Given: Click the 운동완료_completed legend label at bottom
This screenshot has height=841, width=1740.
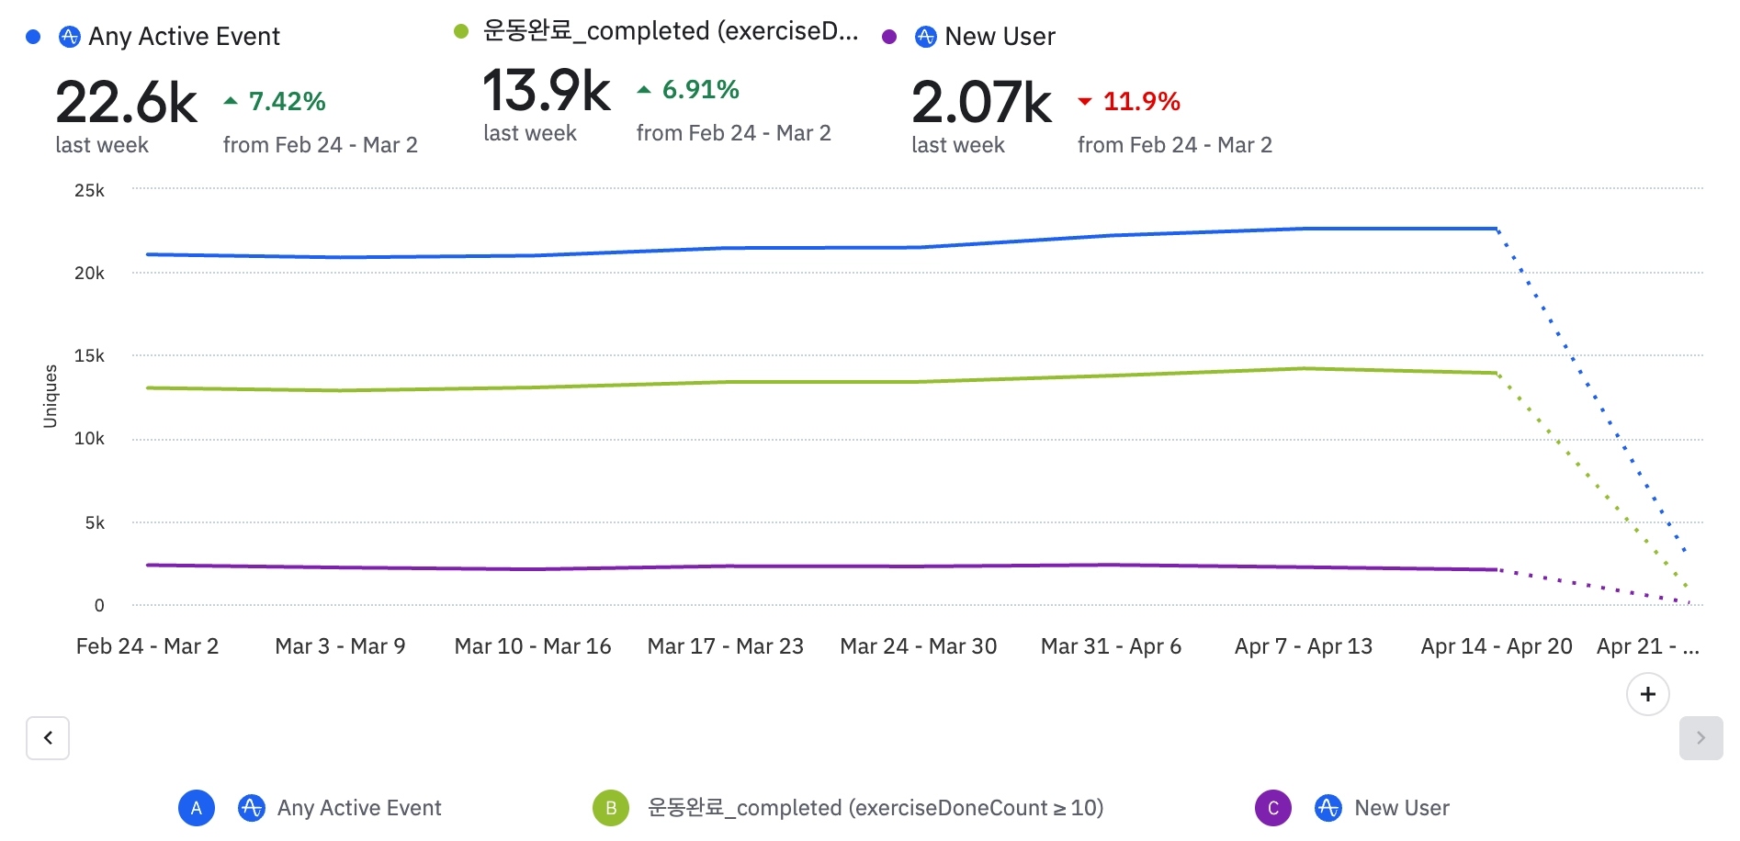Looking at the screenshot, I should point(875,808).
